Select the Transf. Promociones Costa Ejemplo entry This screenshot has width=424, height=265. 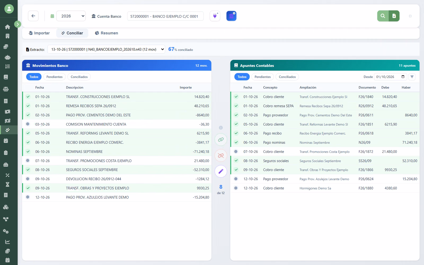(x=325, y=152)
